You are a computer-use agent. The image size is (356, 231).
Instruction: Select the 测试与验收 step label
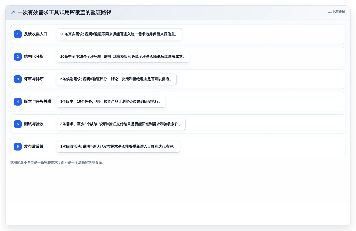click(34, 124)
